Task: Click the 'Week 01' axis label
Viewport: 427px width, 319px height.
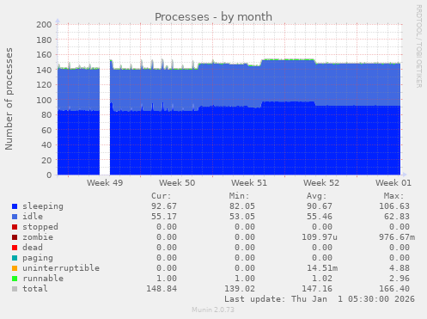Action: 393,183
